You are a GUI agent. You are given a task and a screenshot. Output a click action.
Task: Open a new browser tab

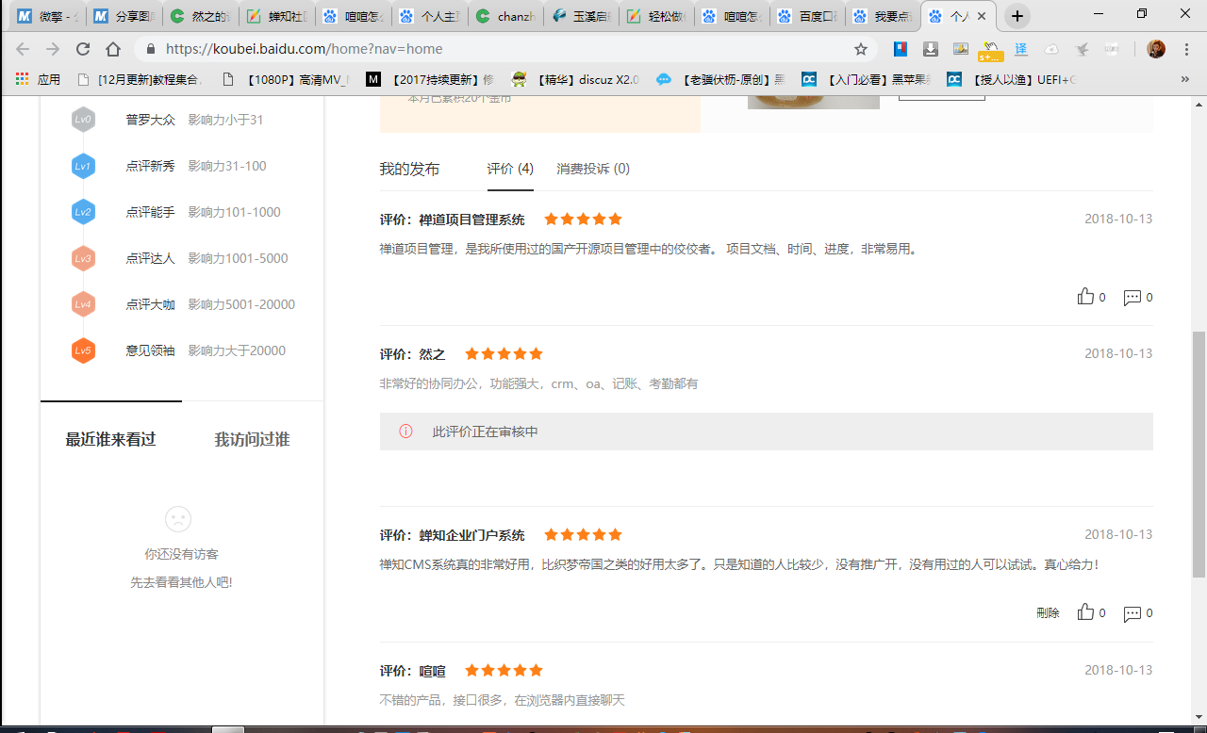coord(1017,16)
